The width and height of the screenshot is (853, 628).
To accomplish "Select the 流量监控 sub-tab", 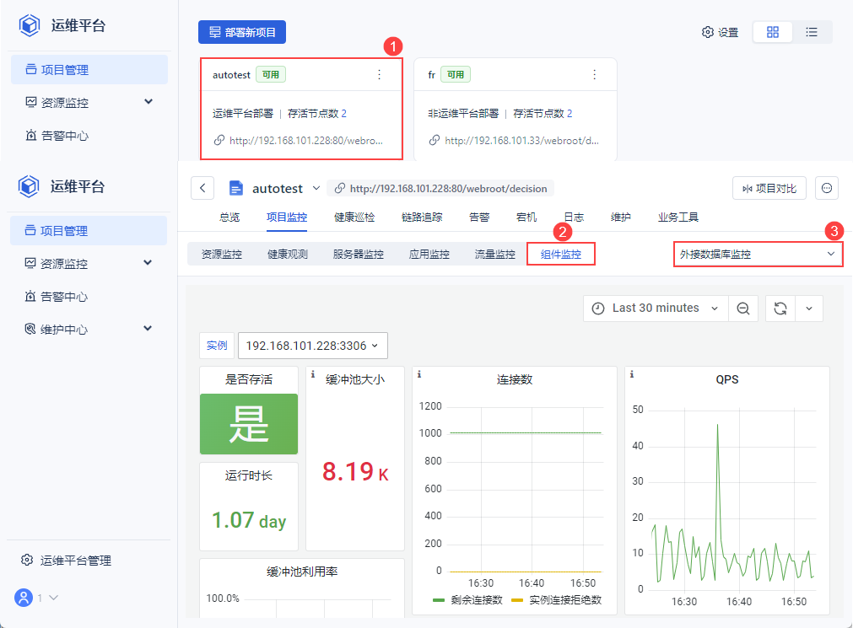I will 495,254.
